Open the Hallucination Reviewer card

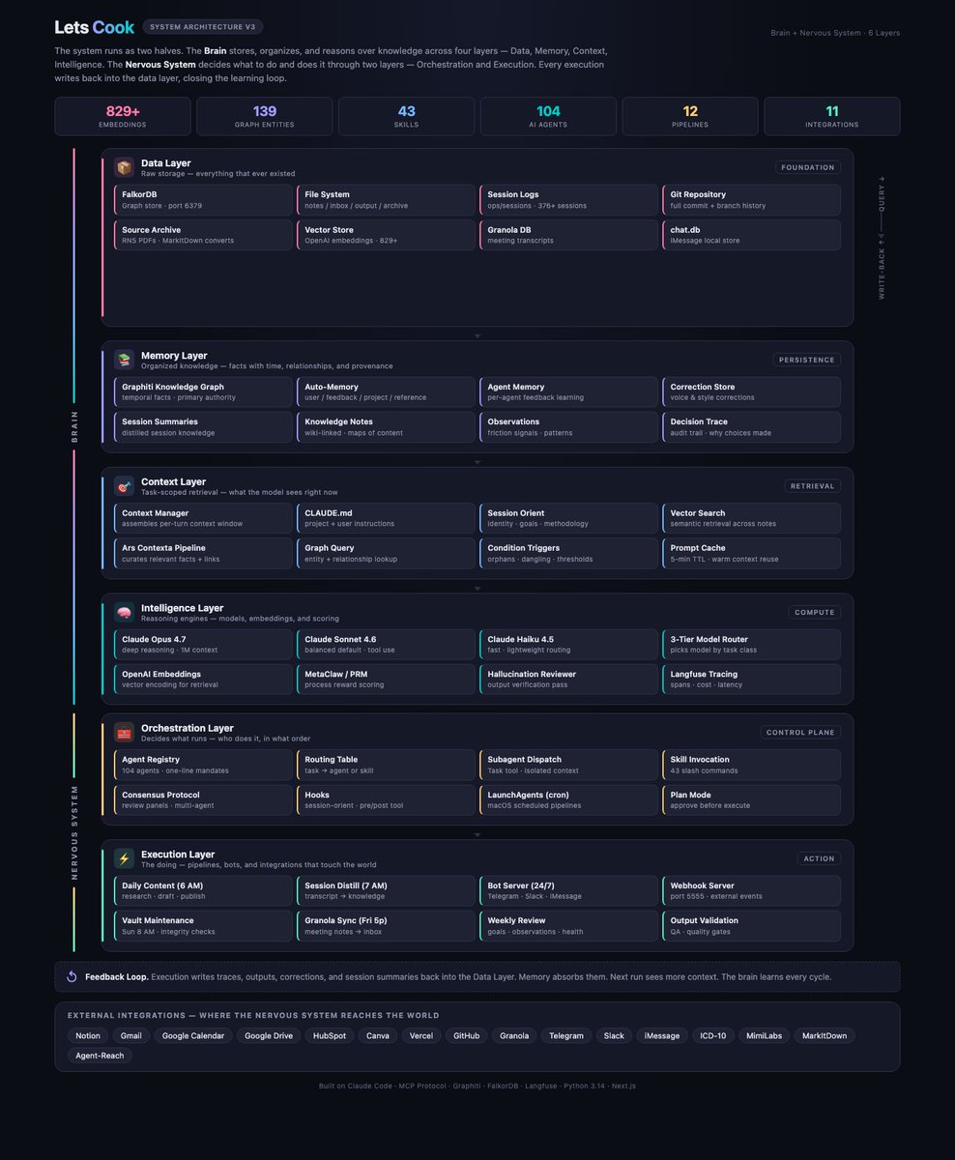[568, 680]
